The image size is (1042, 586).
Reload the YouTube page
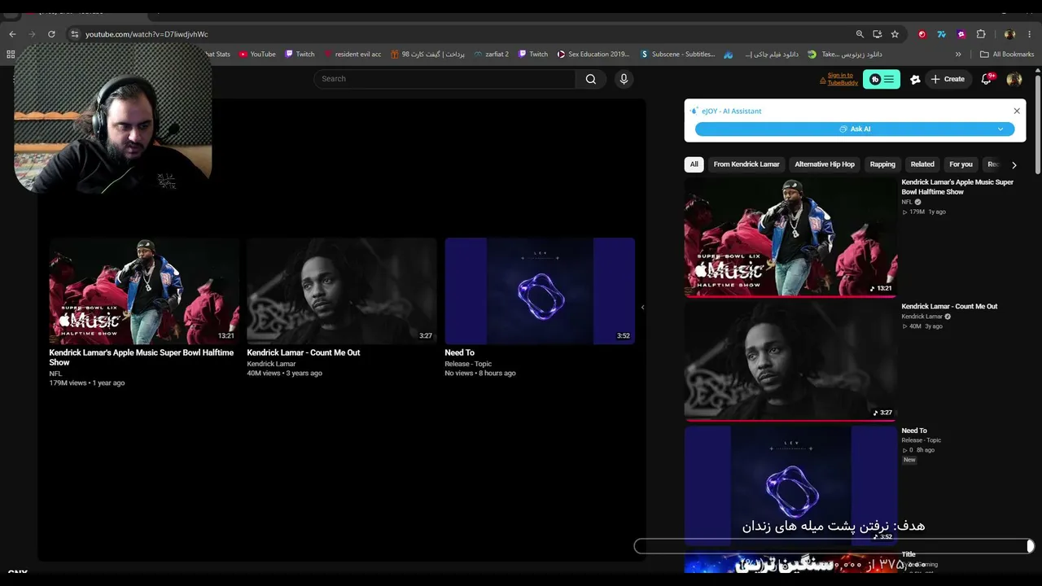(51, 34)
